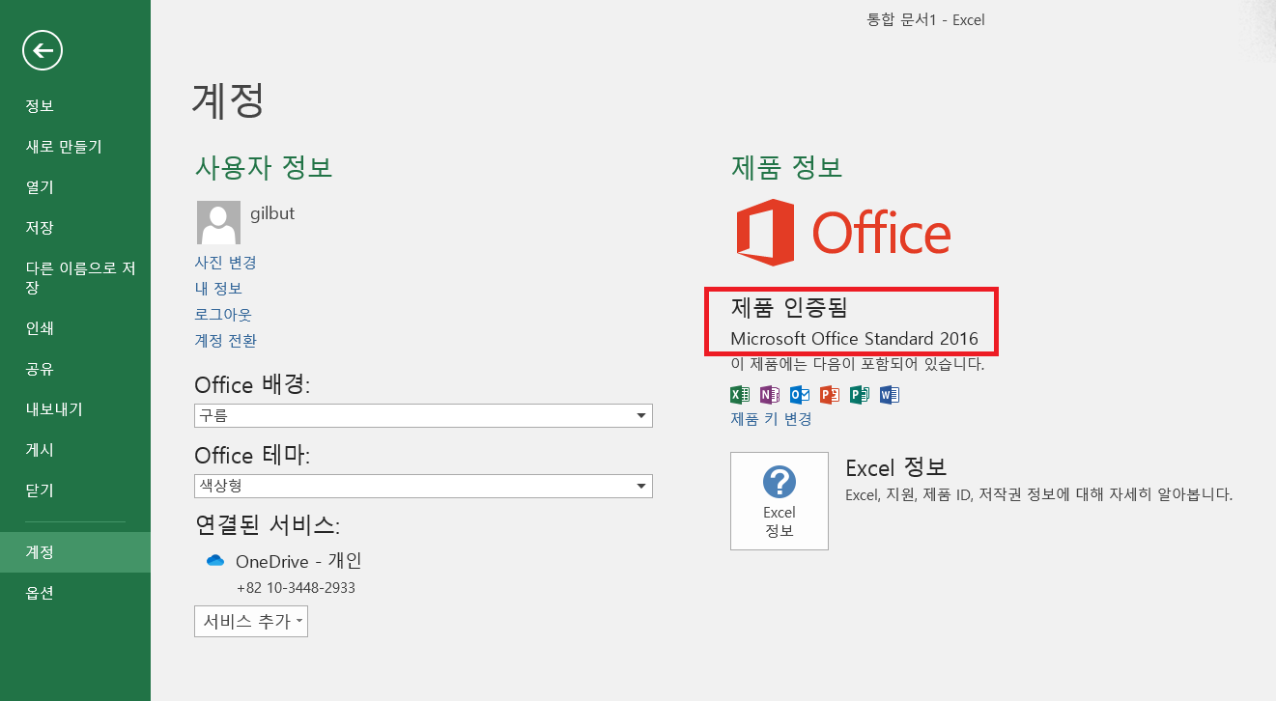Open the 열기 menu item

[75, 187]
